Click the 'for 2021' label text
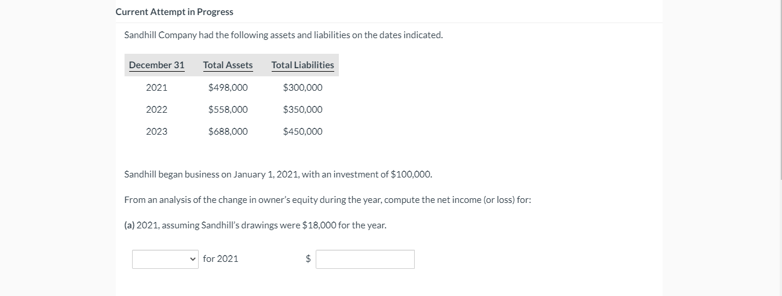Image resolution: width=782 pixels, height=296 pixels. (220, 258)
